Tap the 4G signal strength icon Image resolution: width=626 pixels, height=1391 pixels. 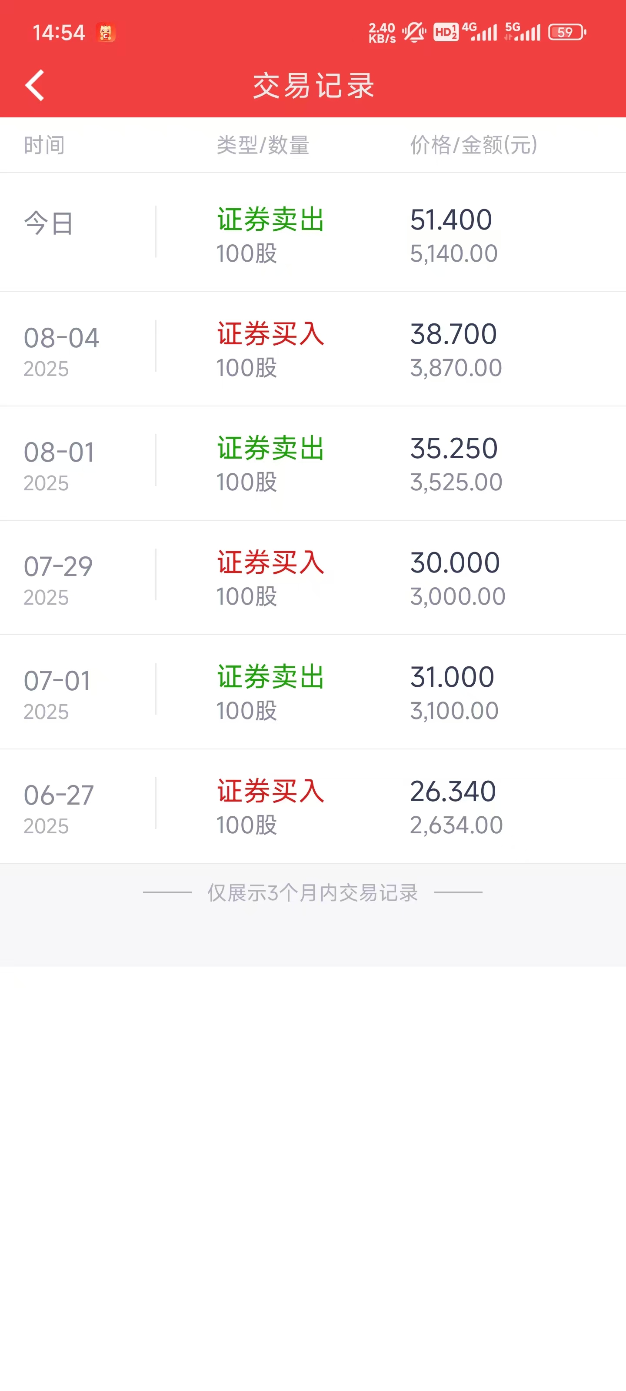(479, 32)
